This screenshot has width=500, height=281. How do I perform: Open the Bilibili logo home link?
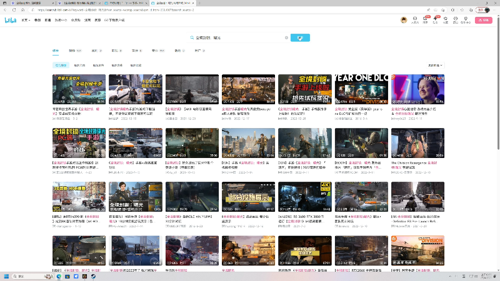click(x=11, y=20)
